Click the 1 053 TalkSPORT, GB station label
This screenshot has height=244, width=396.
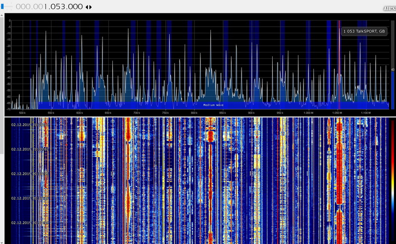pyautogui.click(x=364, y=31)
